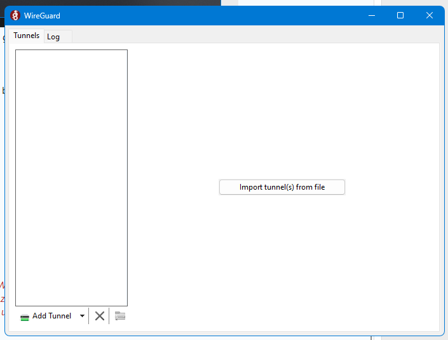The height and width of the screenshot is (340, 448).
Task: Export tunnels to zip folder icon
Action: coord(120,316)
